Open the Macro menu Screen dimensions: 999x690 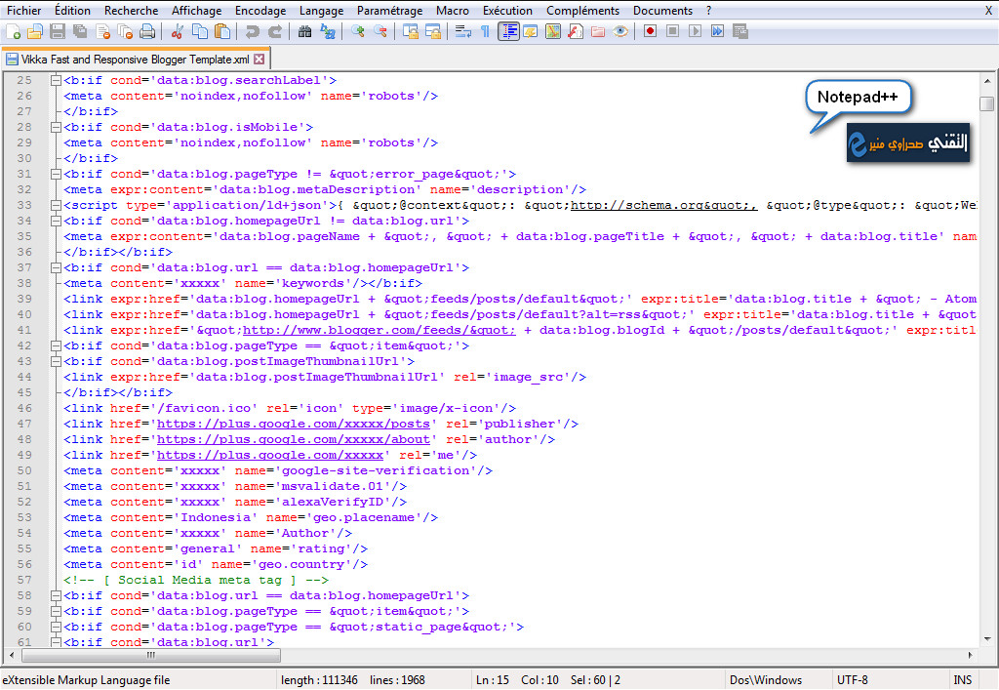(x=451, y=11)
